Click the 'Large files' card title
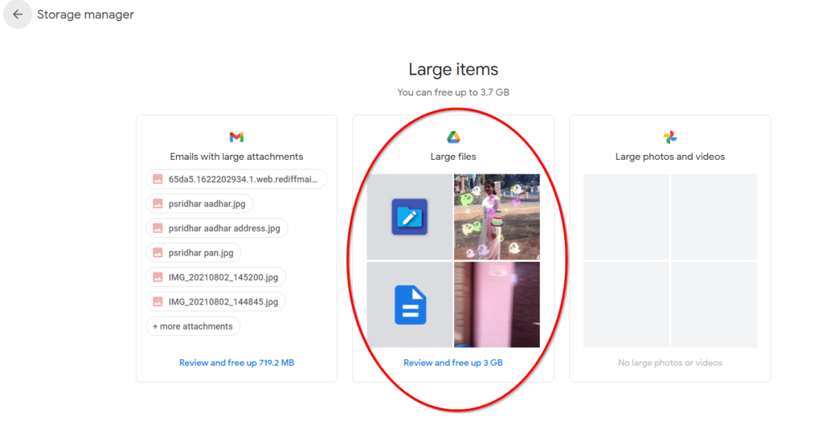This screenshot has width=823, height=426. (453, 157)
